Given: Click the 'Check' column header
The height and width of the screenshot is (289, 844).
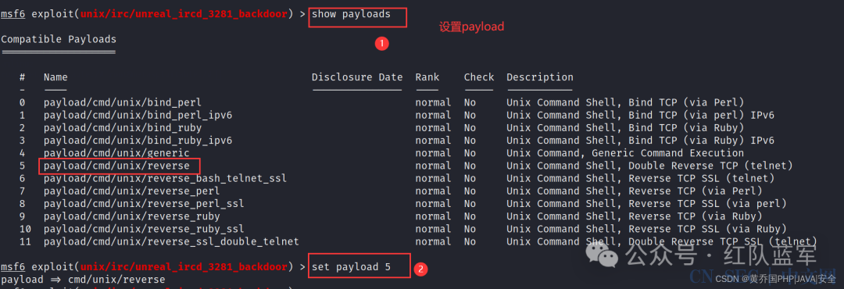Looking at the screenshot, I should [479, 77].
